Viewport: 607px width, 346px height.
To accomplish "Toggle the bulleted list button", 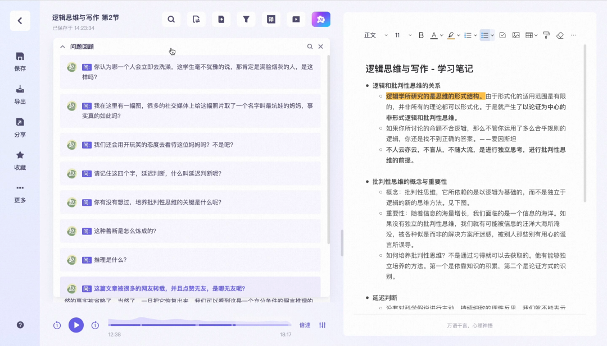I will 484,35.
